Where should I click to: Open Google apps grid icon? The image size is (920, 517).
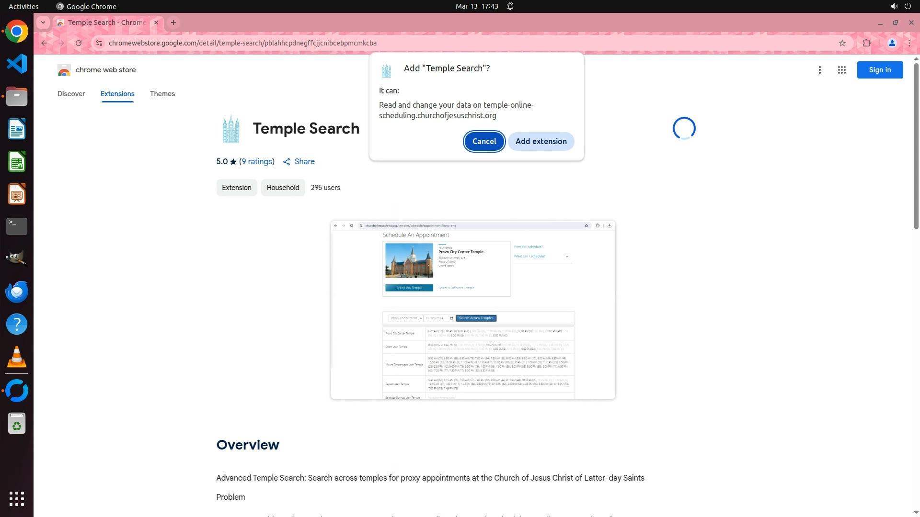tap(841, 70)
